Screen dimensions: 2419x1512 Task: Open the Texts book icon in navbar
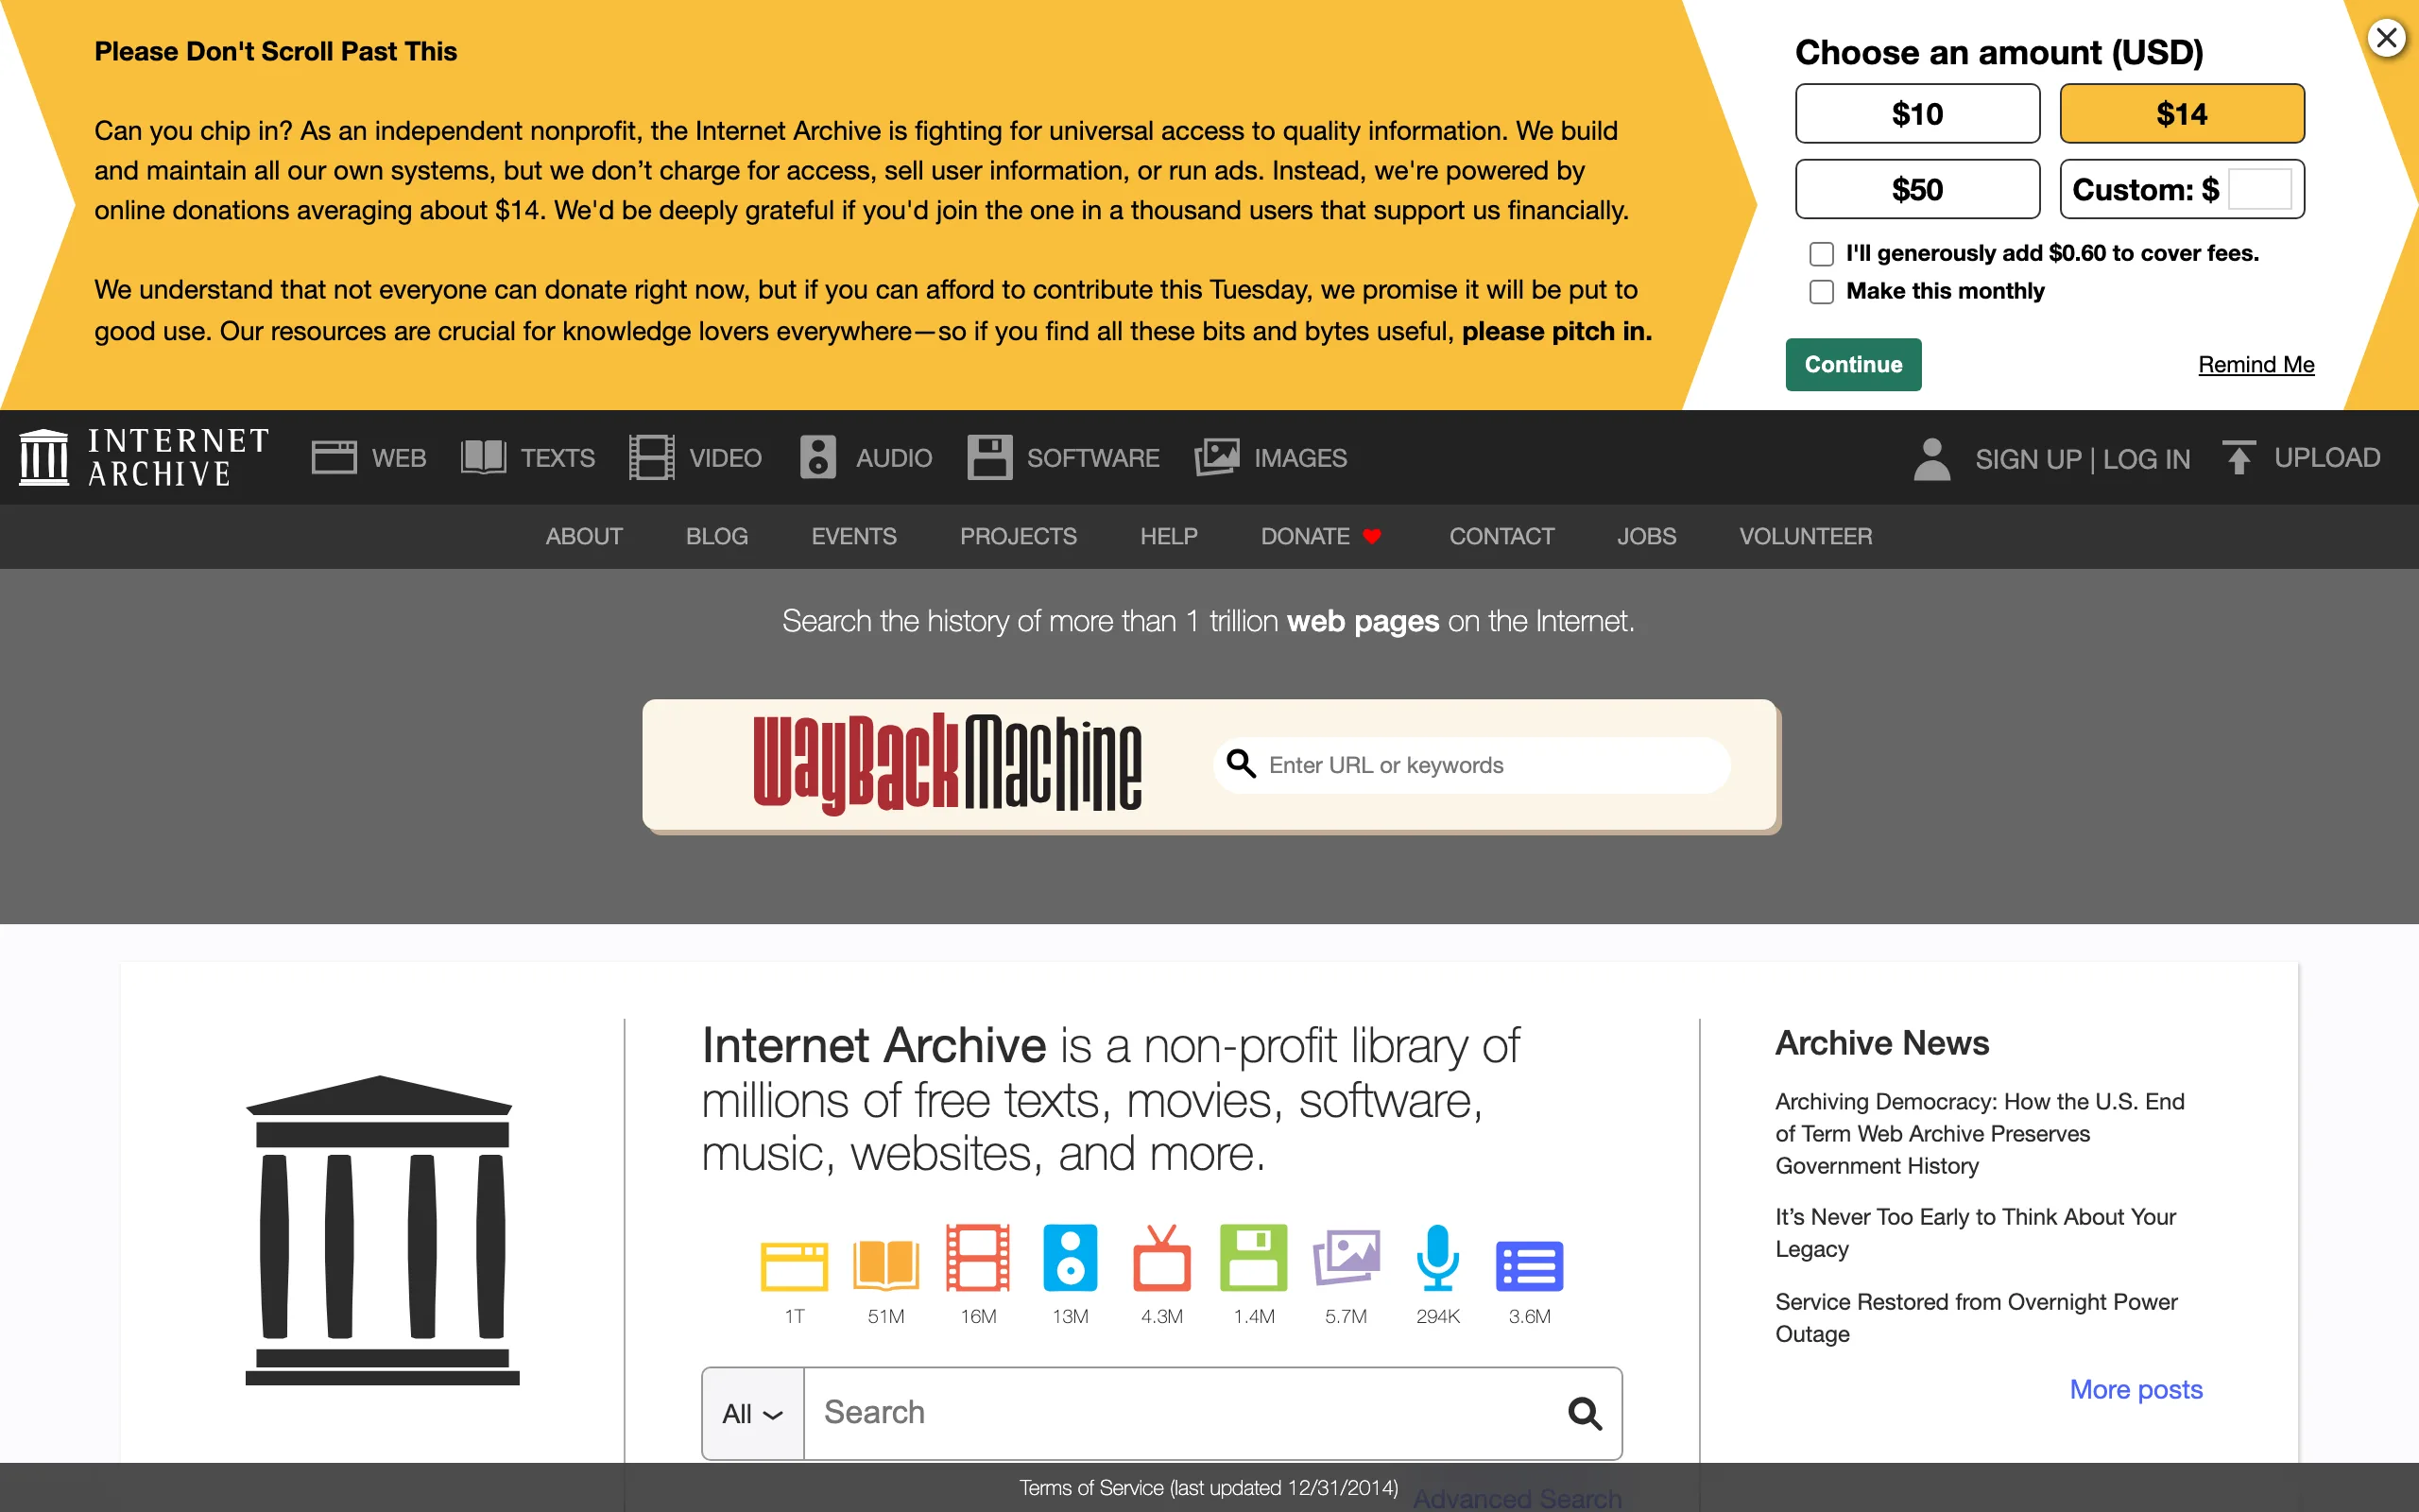click(483, 458)
